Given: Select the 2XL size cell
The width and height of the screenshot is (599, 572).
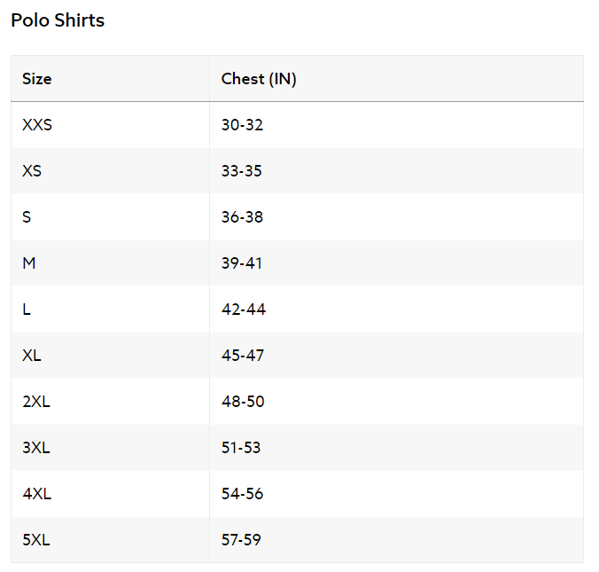Looking at the screenshot, I should tap(36, 402).
